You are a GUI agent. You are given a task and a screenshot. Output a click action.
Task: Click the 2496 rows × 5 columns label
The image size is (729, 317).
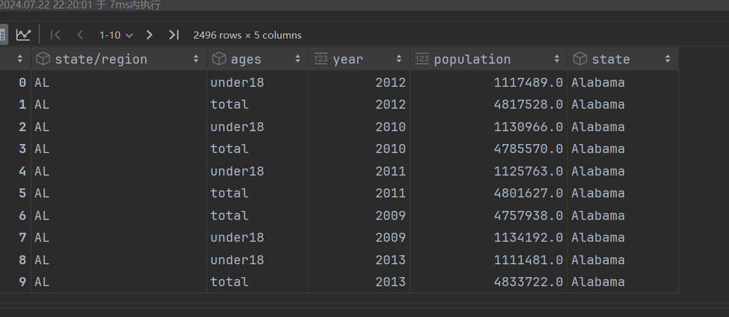click(x=248, y=35)
